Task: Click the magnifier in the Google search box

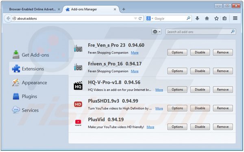Action: coord(188,18)
